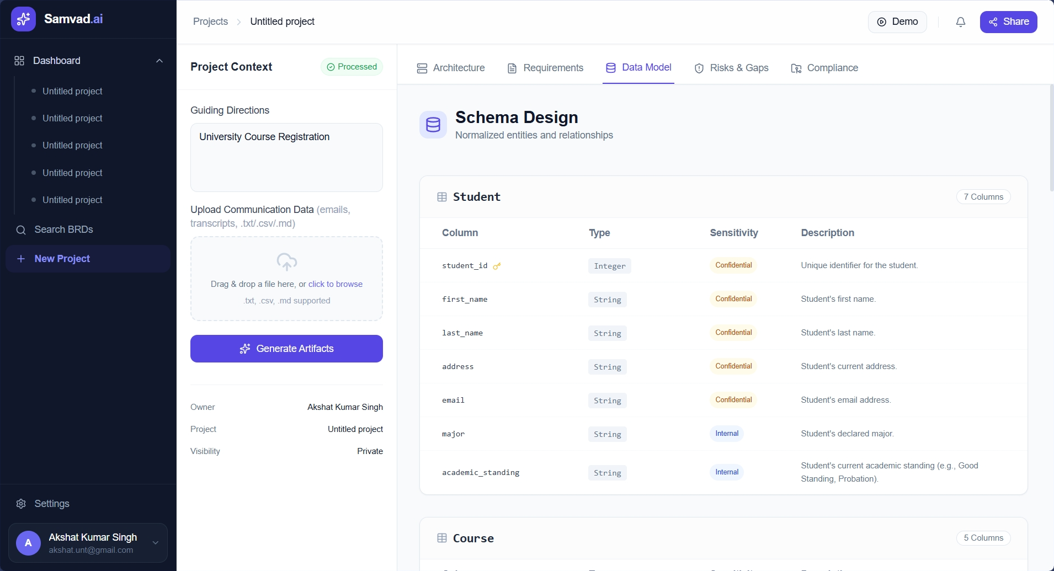Image resolution: width=1054 pixels, height=571 pixels.
Task: Click the upload cloud icon in drop zone
Action: click(x=286, y=262)
